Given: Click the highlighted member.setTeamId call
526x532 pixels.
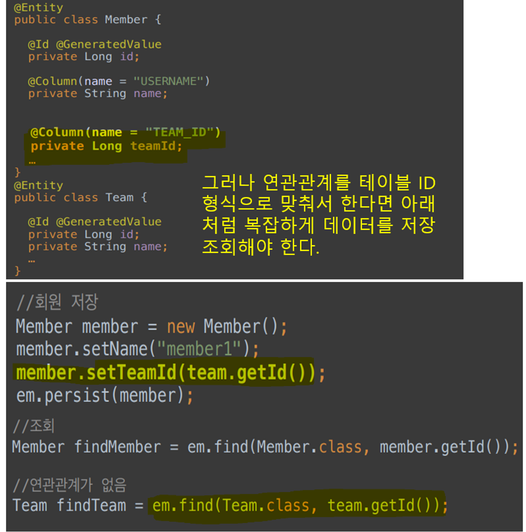Looking at the screenshot, I should point(165,373).
